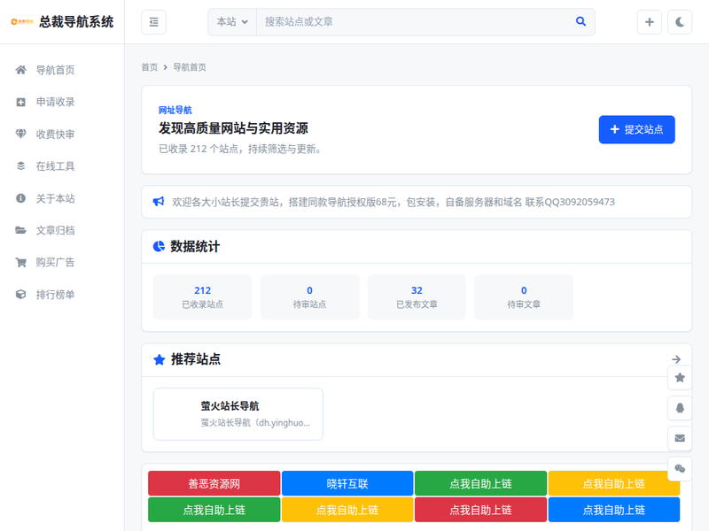This screenshot has height=531, width=709.
Task: Click red 点我自助上链 in the second row
Action: pyautogui.click(x=480, y=510)
